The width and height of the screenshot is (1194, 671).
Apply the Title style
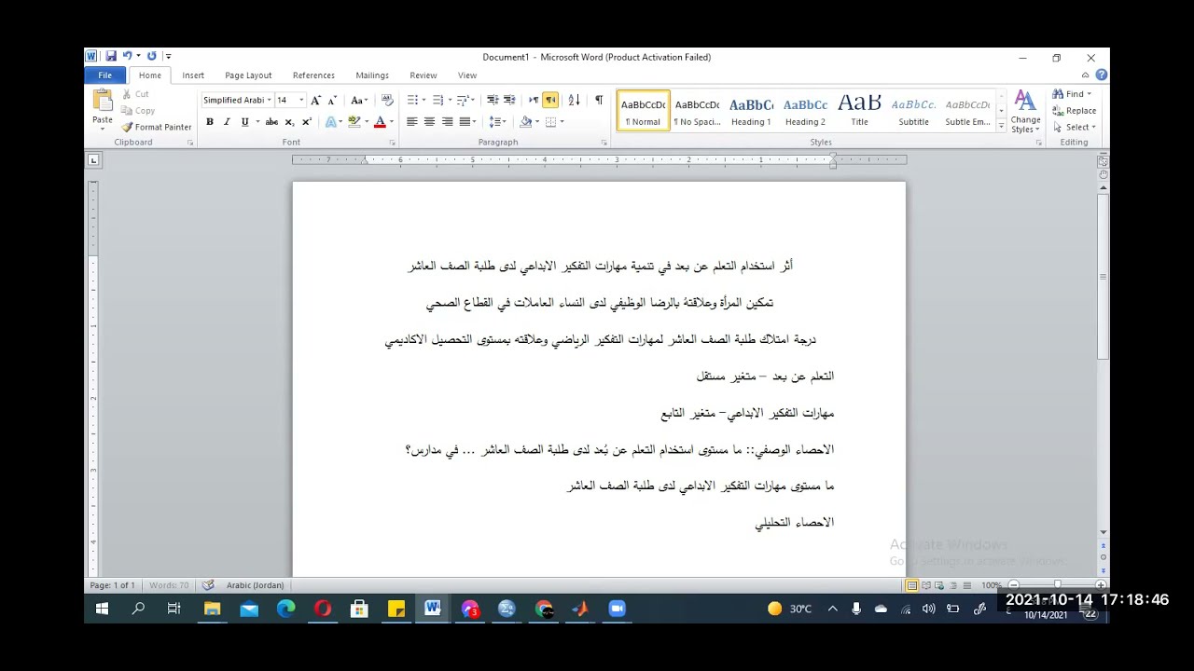[x=859, y=111]
